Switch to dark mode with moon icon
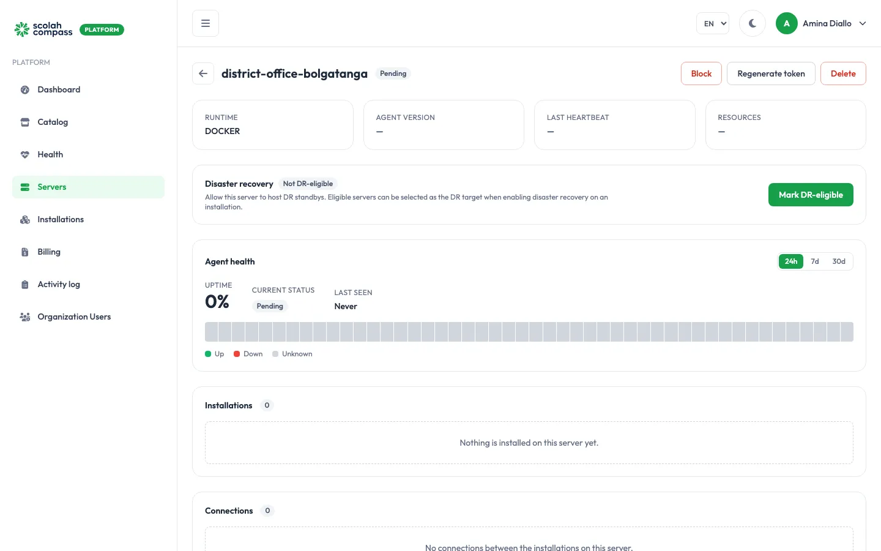 [x=753, y=23]
